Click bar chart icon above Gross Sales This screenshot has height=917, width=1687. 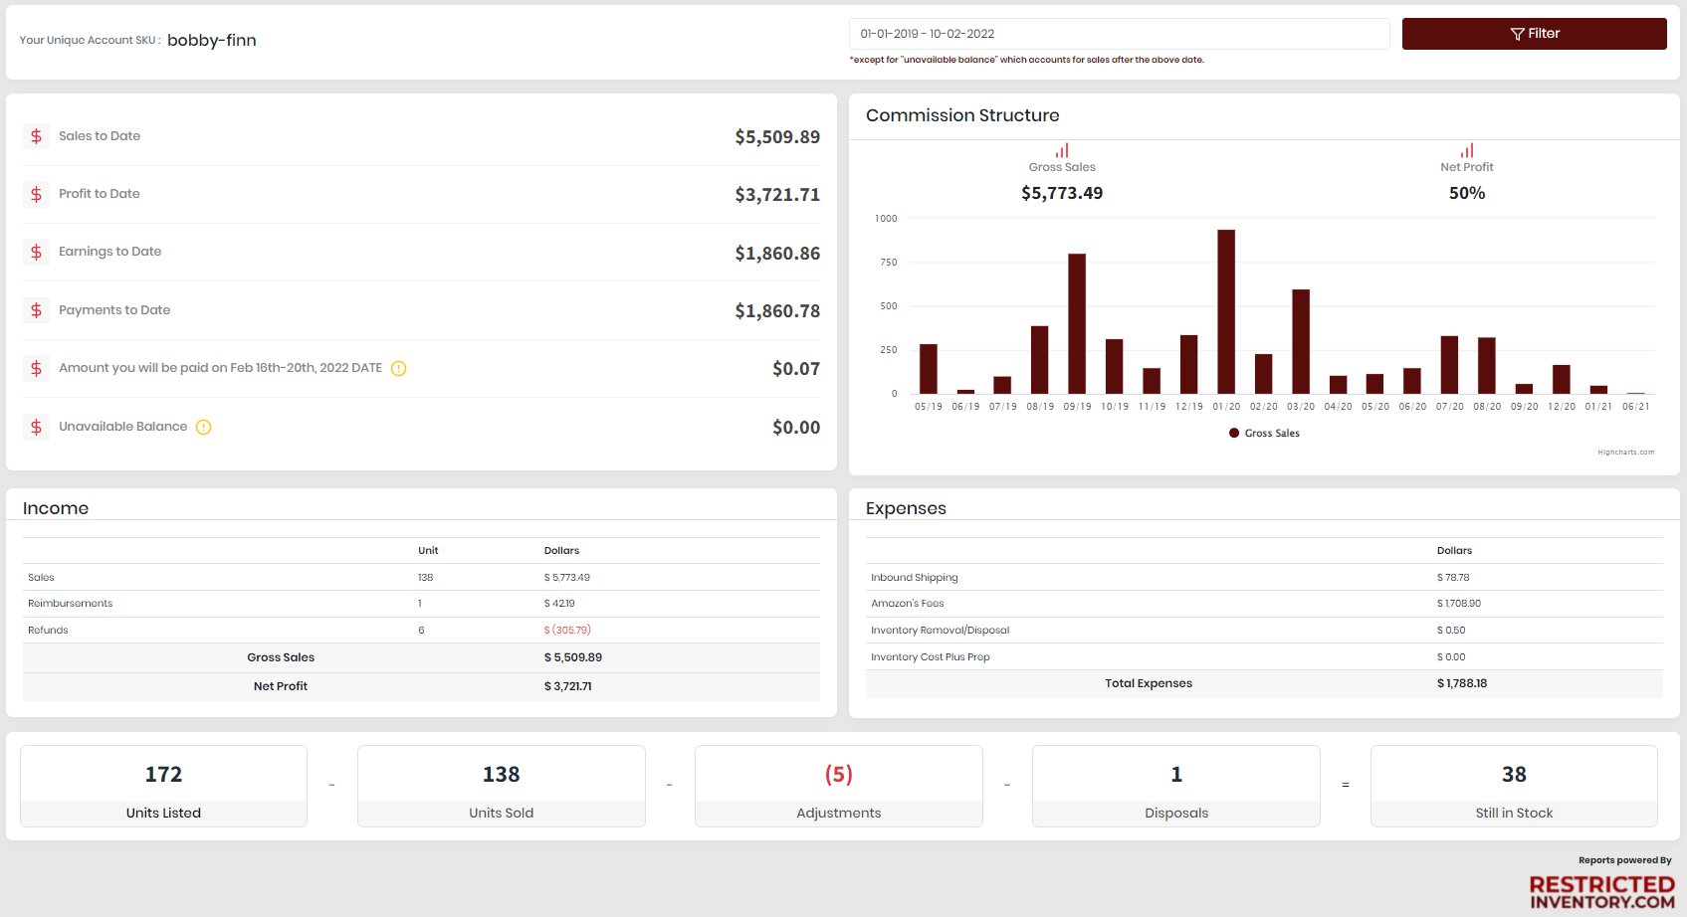[x=1062, y=151]
